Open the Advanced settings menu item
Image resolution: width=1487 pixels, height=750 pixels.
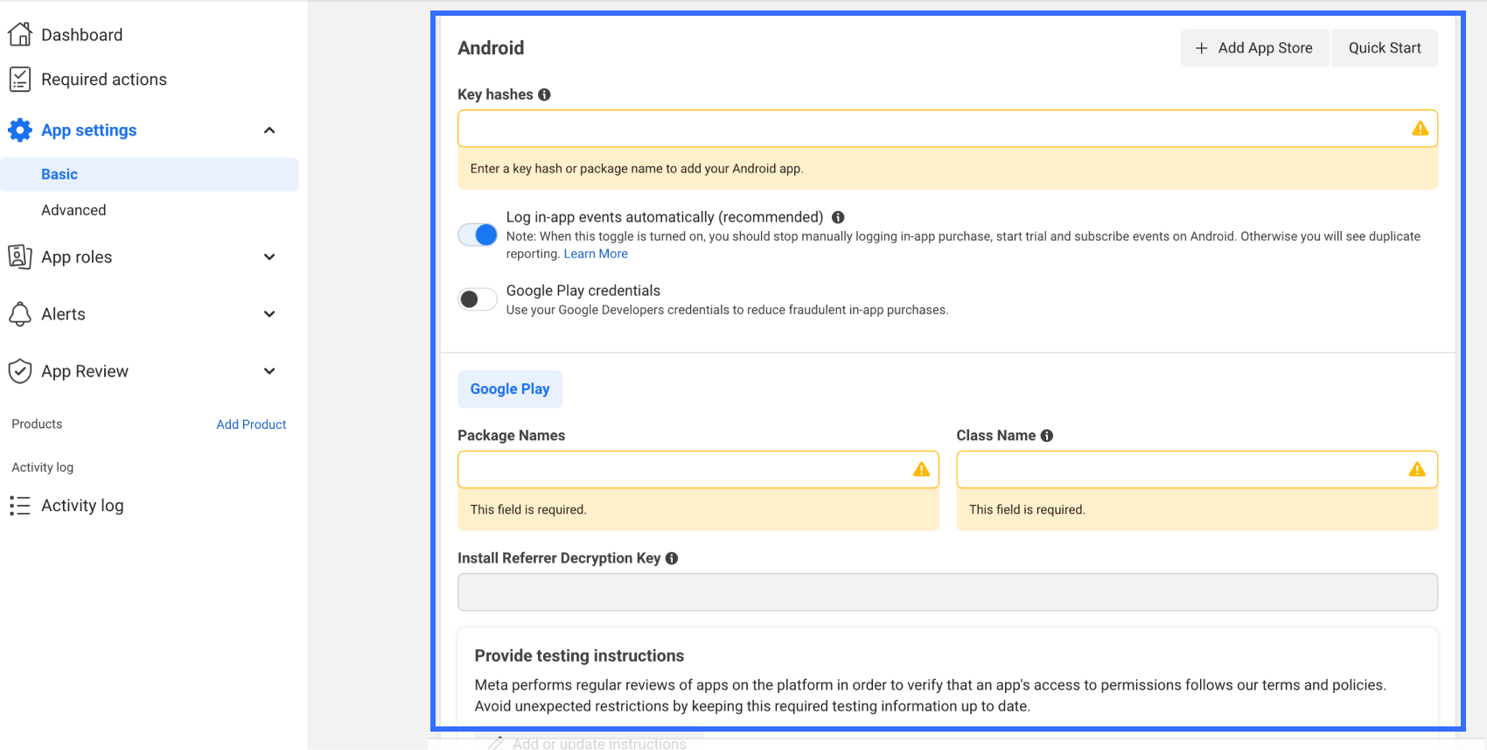[73, 210]
